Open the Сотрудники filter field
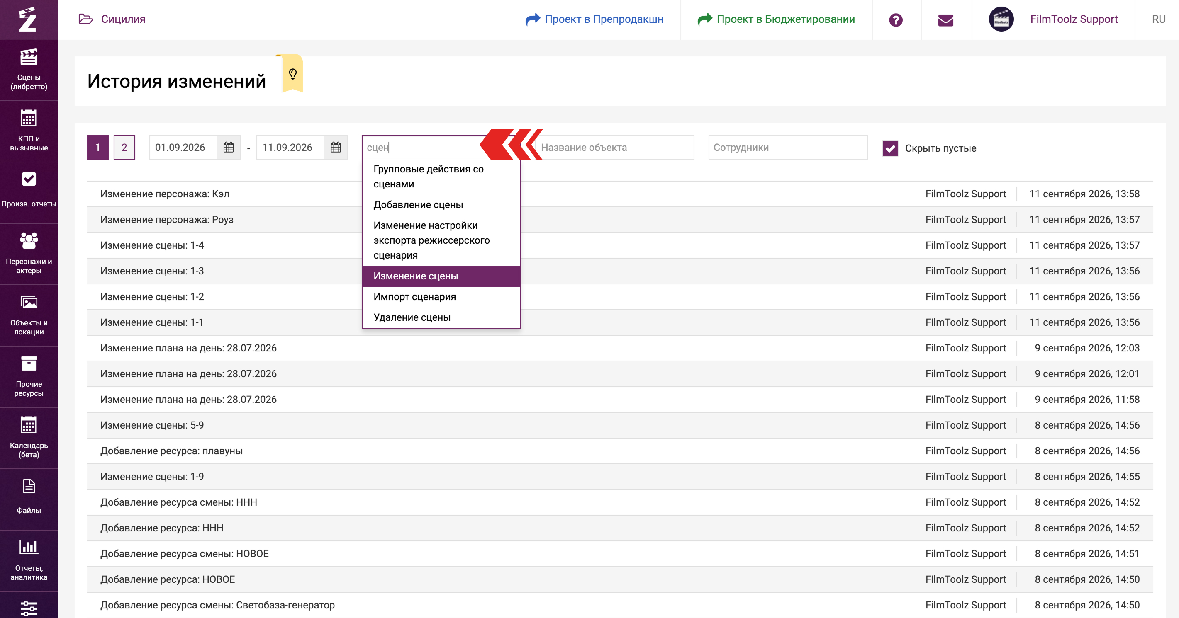This screenshot has width=1179, height=618. [x=788, y=147]
